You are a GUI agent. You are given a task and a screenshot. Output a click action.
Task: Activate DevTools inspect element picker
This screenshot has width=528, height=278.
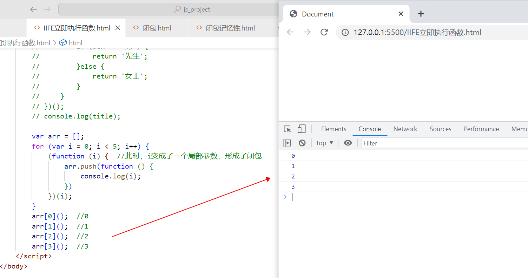[288, 129]
